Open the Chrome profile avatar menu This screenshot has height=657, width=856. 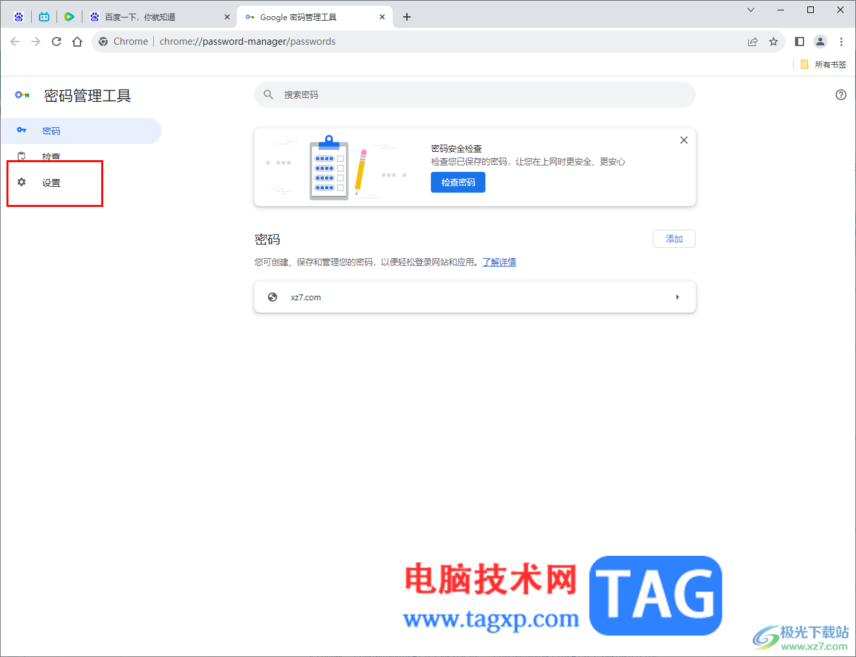[x=820, y=42]
